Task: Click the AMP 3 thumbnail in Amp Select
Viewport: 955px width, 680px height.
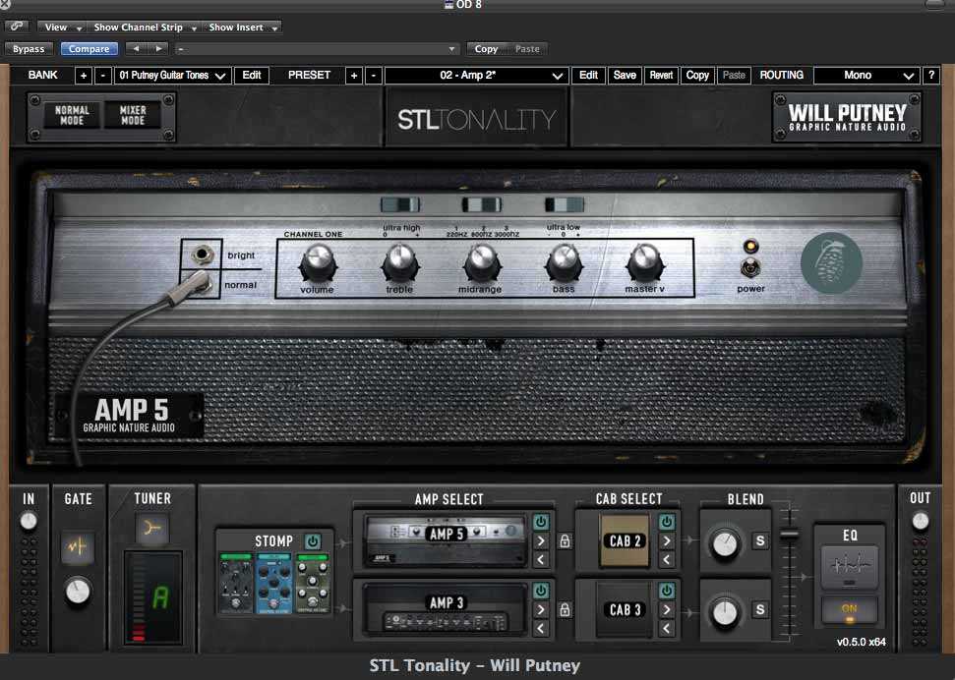Action: pos(446,608)
